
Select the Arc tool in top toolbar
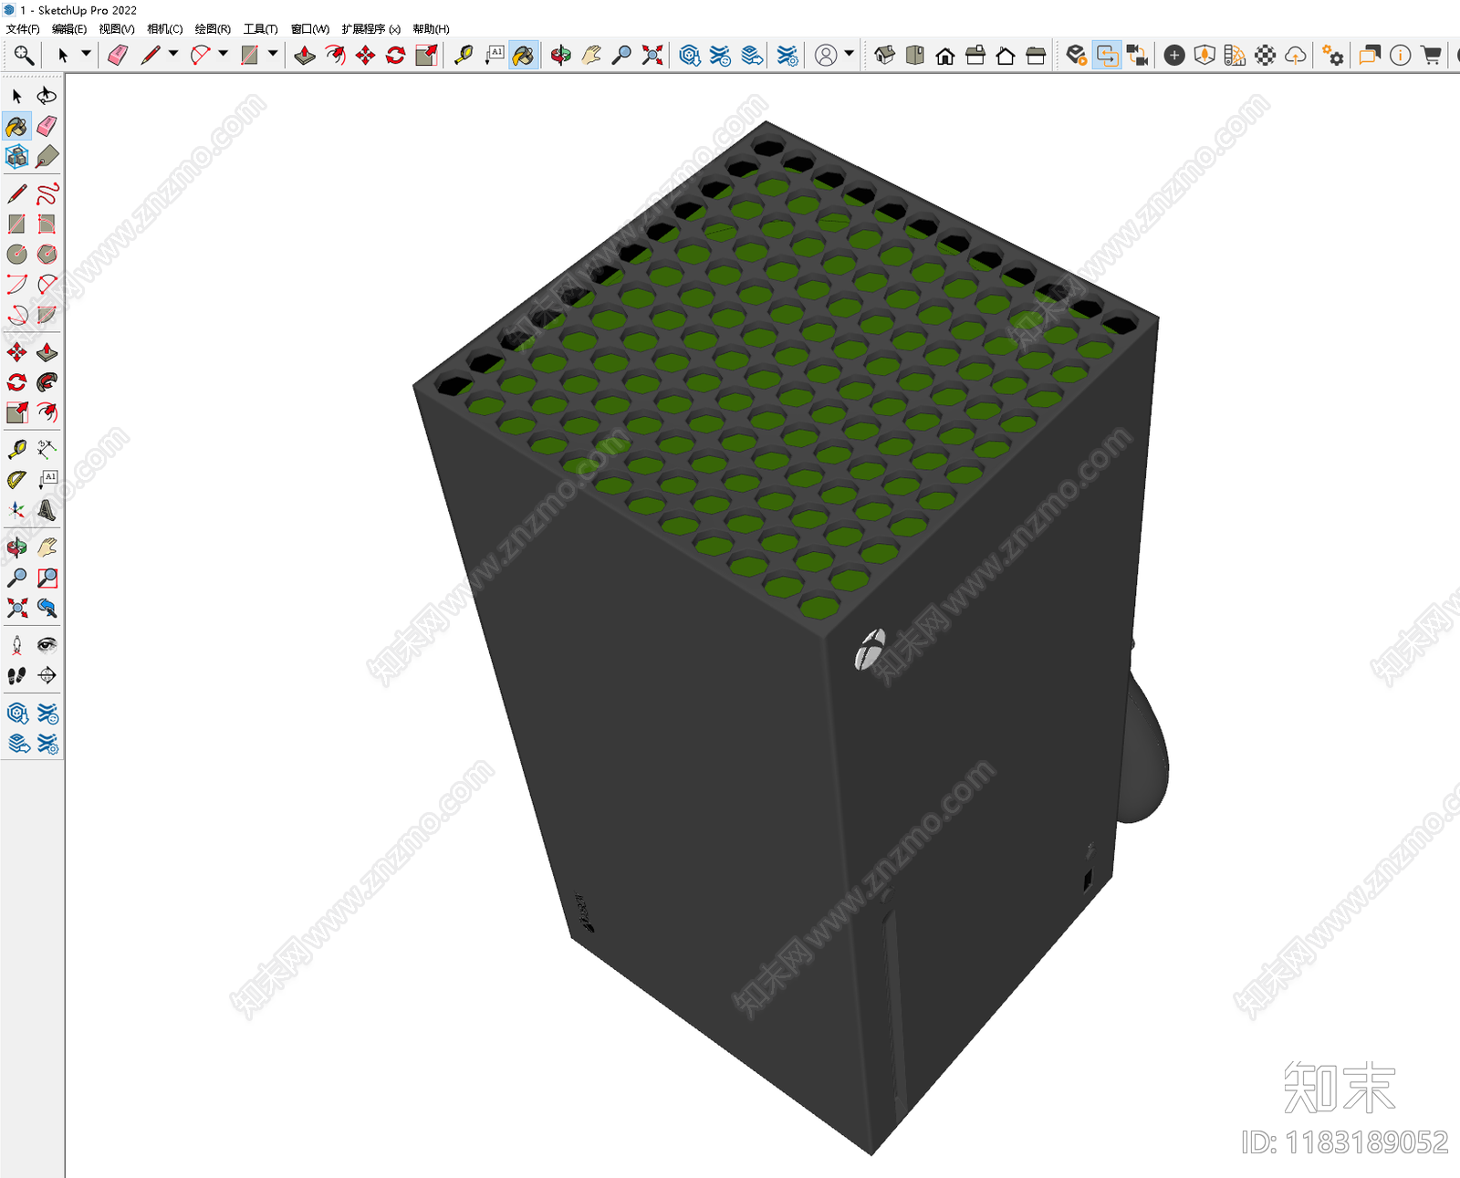[200, 56]
